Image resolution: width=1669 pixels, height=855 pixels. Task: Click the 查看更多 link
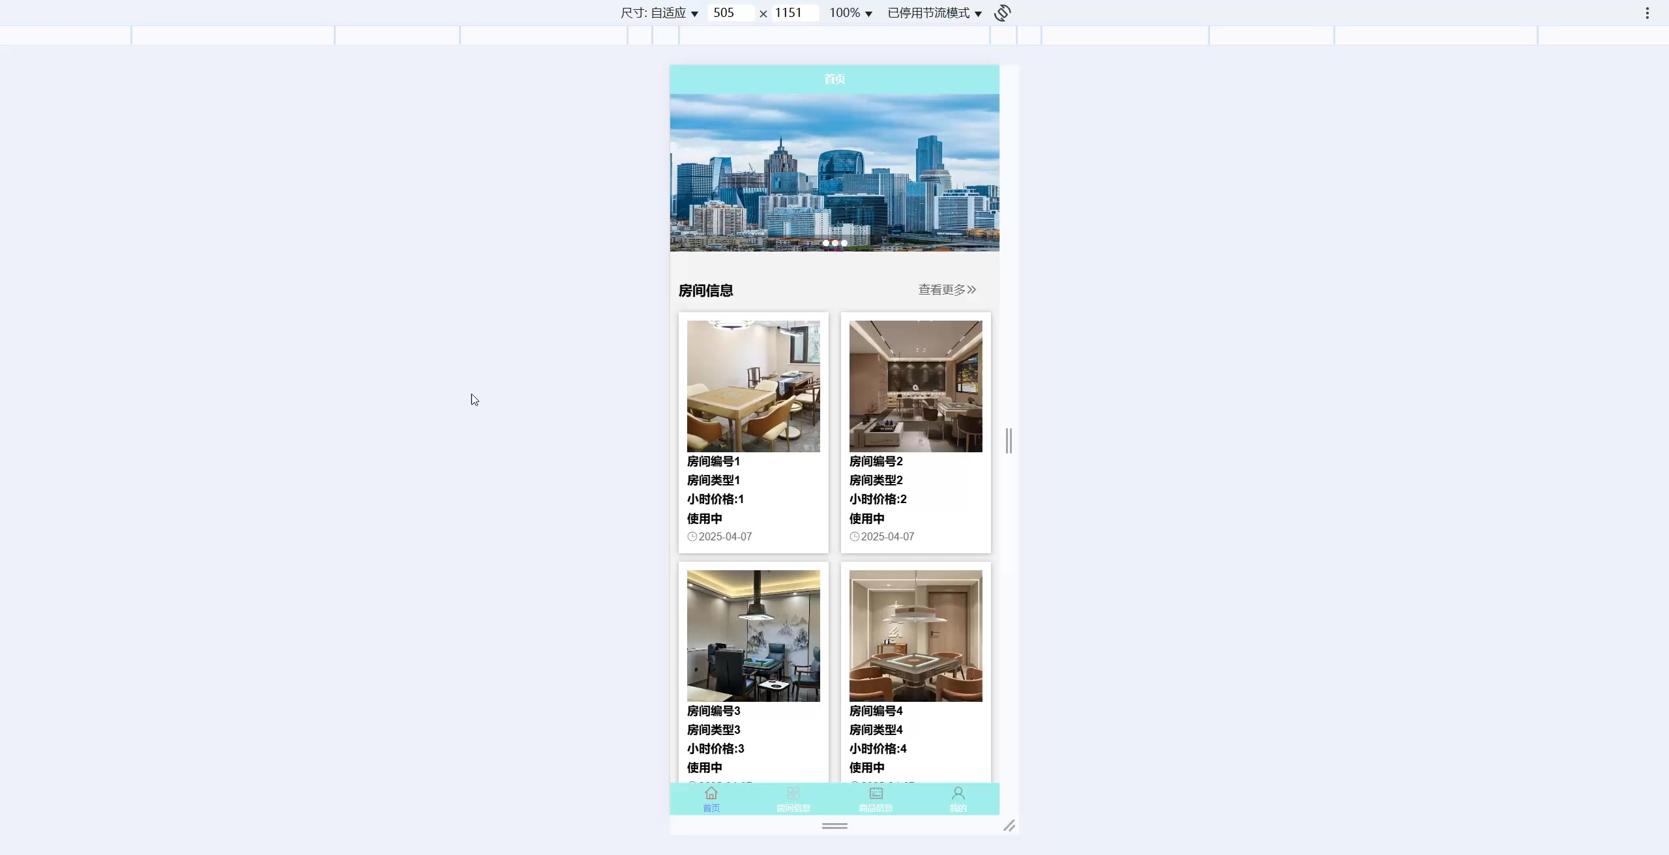click(x=947, y=289)
